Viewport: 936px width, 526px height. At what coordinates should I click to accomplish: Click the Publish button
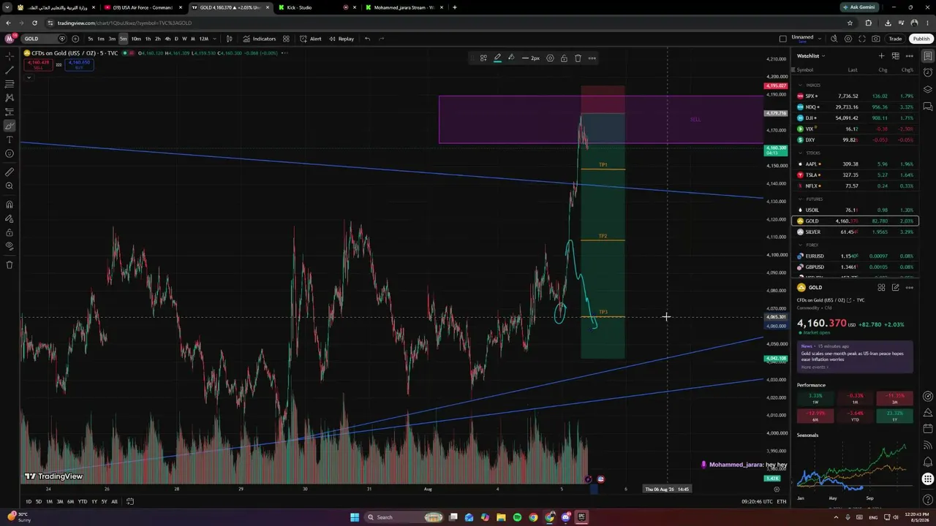tap(921, 39)
